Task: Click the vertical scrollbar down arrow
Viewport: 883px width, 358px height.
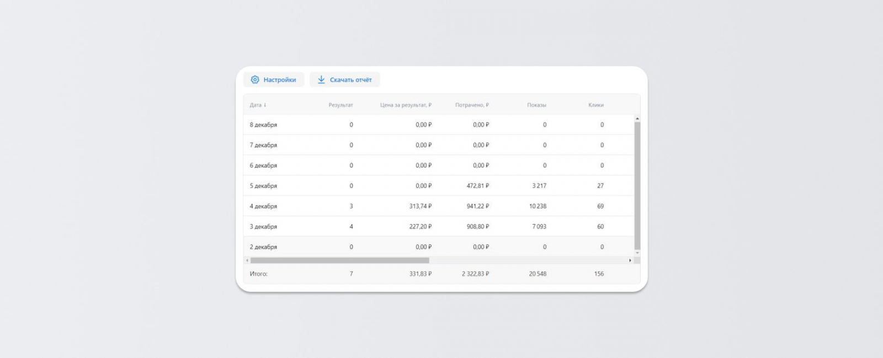Action: coord(637,253)
